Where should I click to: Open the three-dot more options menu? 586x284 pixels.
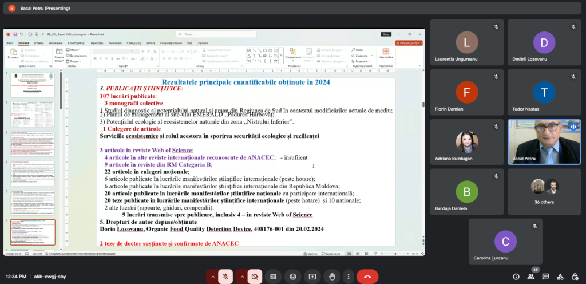click(x=348, y=276)
